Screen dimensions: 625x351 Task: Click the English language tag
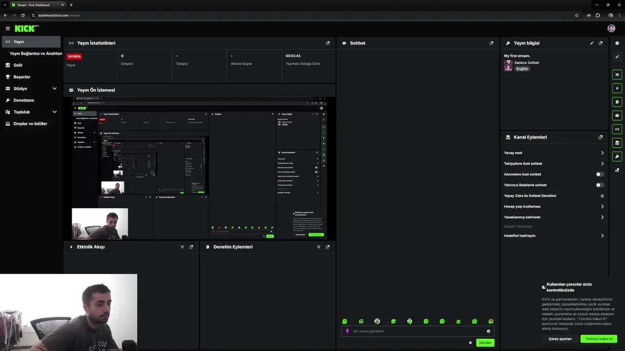click(x=522, y=69)
